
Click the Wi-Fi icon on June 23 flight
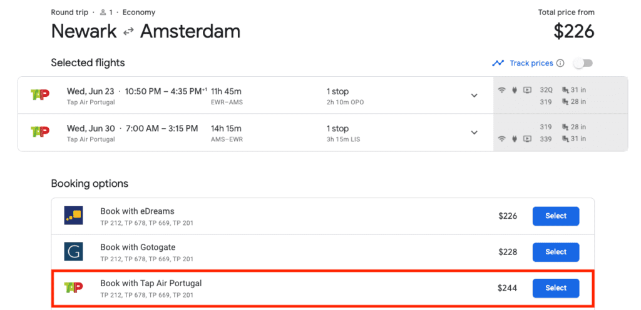501,90
